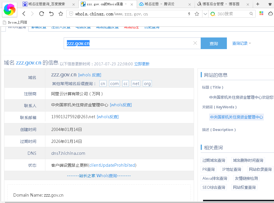This screenshot has width=274, height=203.
Task: Click the star icon inside address bar
Action: point(197,14)
